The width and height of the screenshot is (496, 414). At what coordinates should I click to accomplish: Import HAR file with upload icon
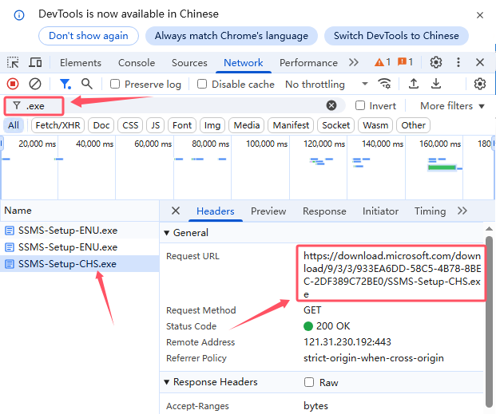pos(414,84)
